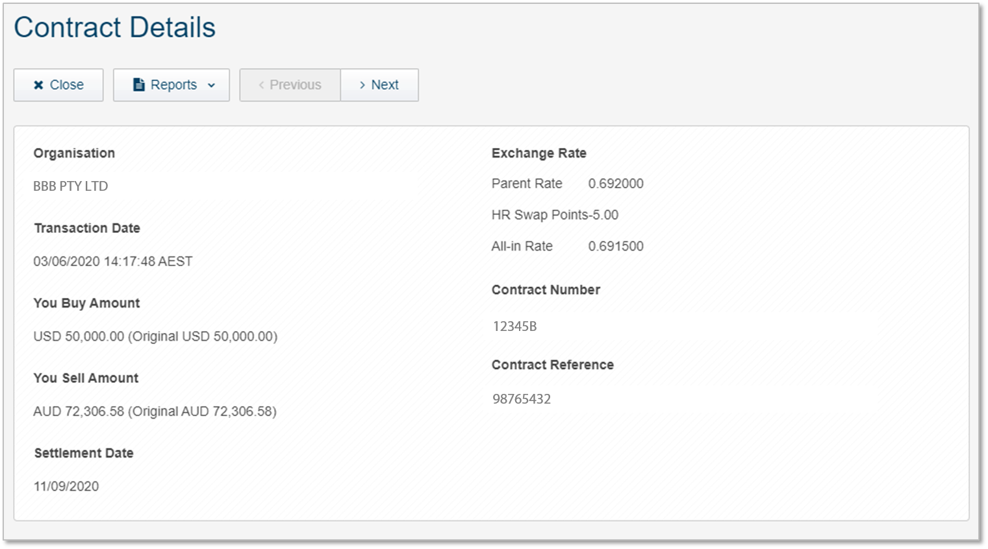Viewport: 988px width, 549px height.
Task: Click the X icon on the Close button
Action: click(x=38, y=85)
